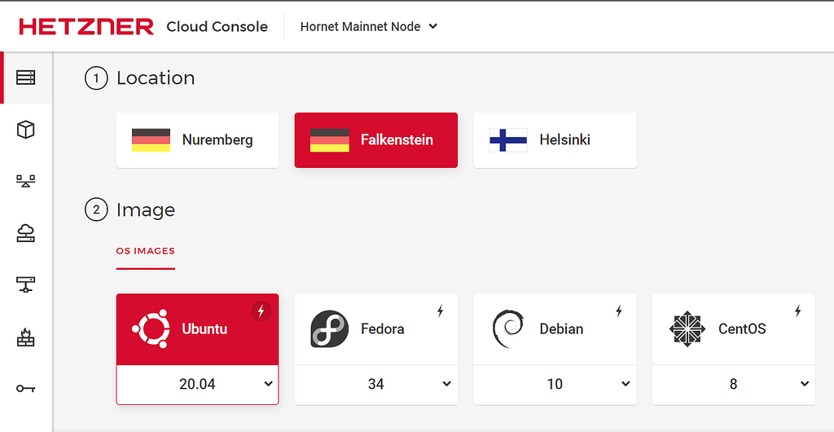Select the Nuremberg location
The height and width of the screenshot is (432, 834).
197,140
